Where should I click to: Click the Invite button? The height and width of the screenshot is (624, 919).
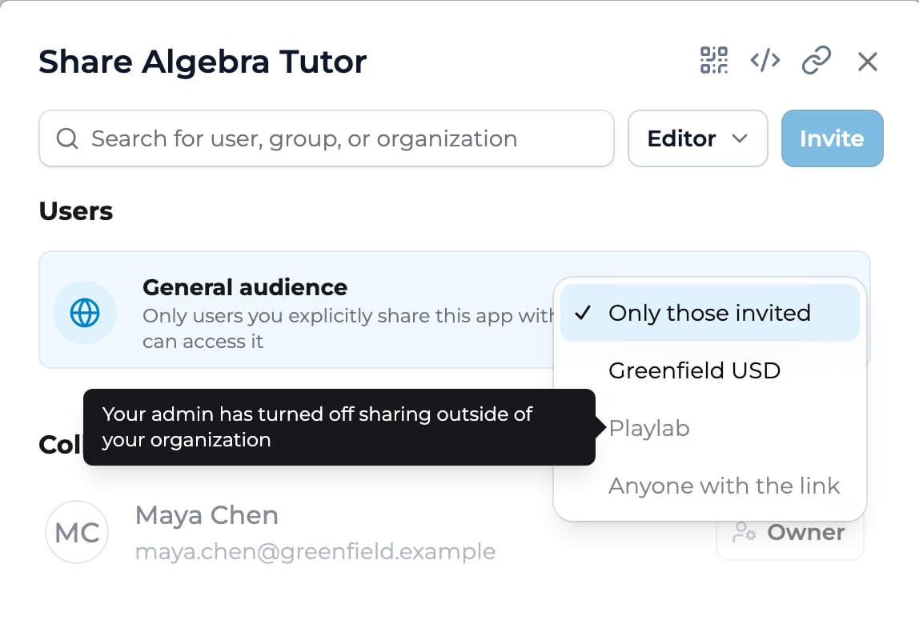pyautogui.click(x=832, y=138)
